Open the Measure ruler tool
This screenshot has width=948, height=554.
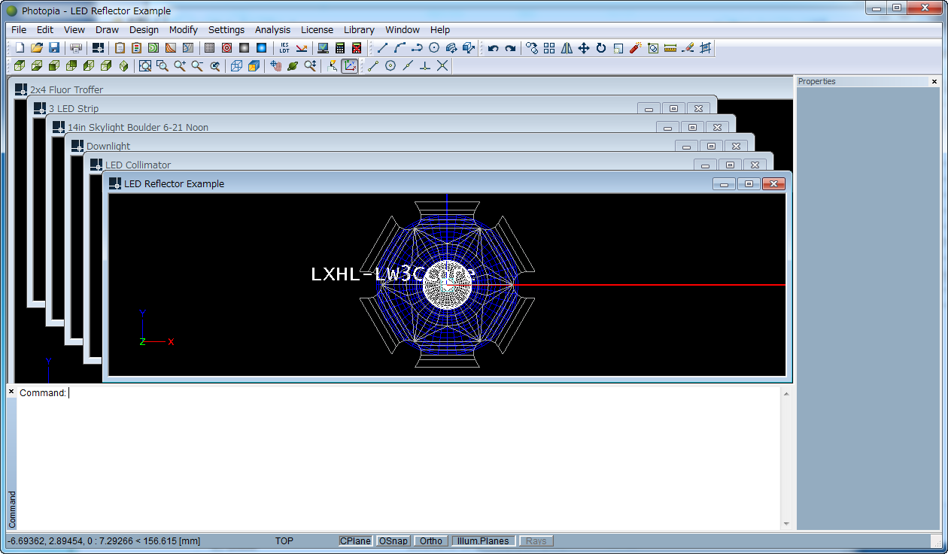point(670,48)
